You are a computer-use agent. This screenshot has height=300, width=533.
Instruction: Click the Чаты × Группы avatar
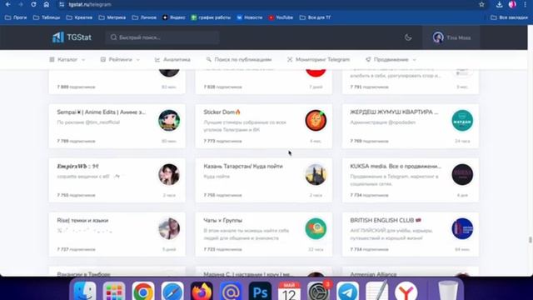(x=316, y=228)
